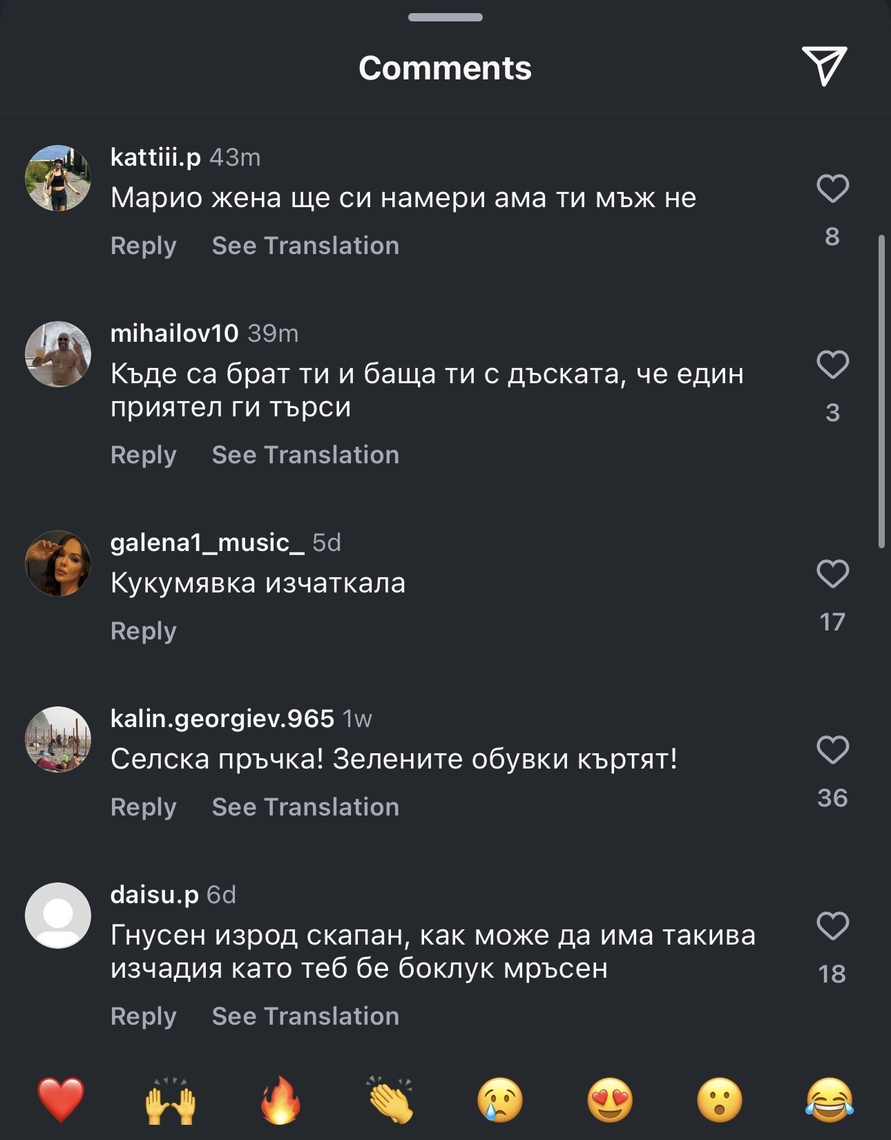891x1140 pixels.
Task: React with the red heart emoji
Action: pos(61,1099)
